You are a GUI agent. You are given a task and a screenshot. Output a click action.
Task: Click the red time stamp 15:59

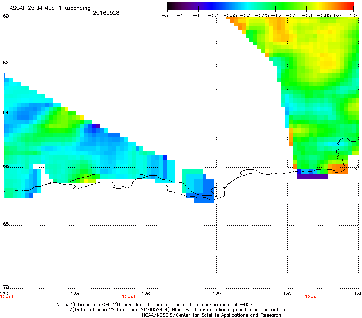point(7,297)
